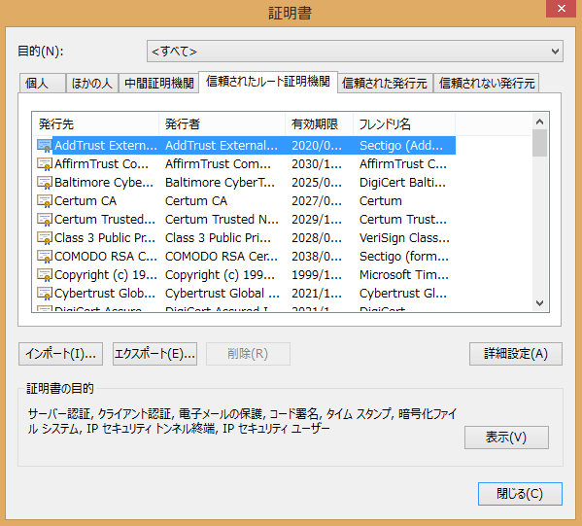This screenshot has width=582, height=526.
Task: Click the COMODO RSA certificate icon
Action: [45, 257]
